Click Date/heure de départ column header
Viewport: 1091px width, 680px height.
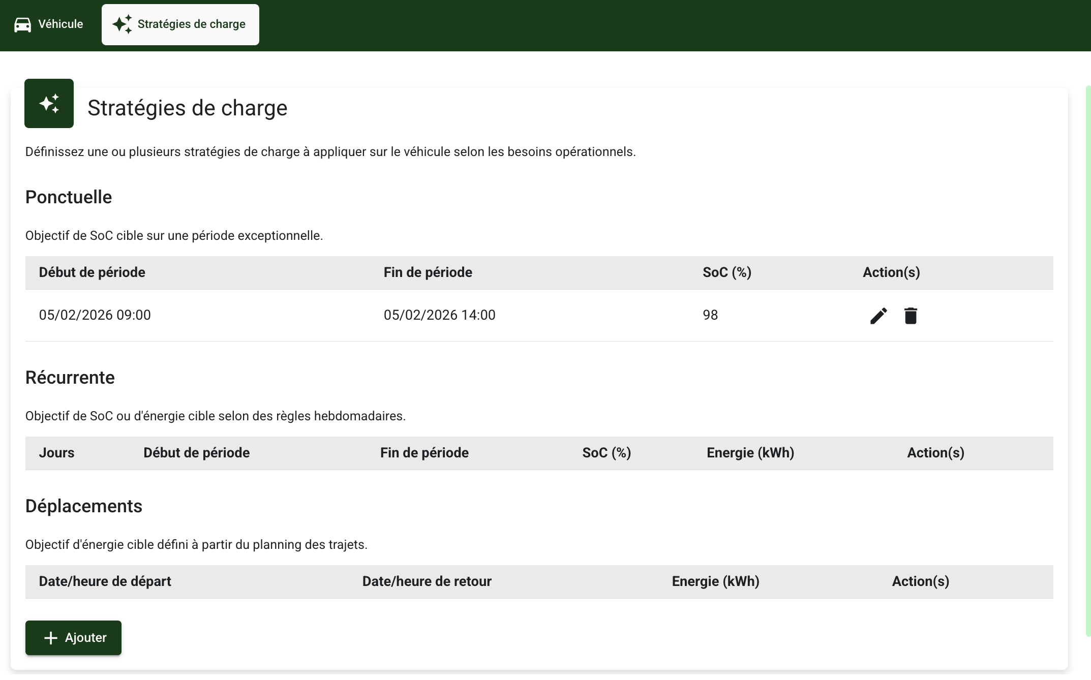point(105,581)
